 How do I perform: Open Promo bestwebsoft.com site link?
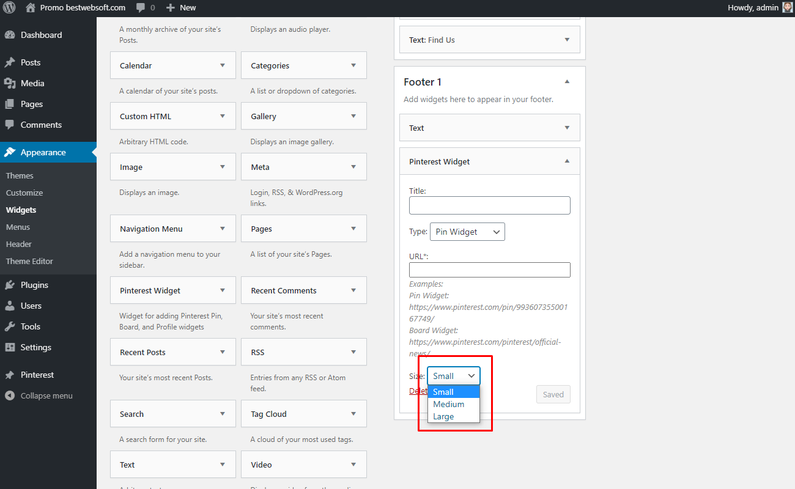pos(83,8)
